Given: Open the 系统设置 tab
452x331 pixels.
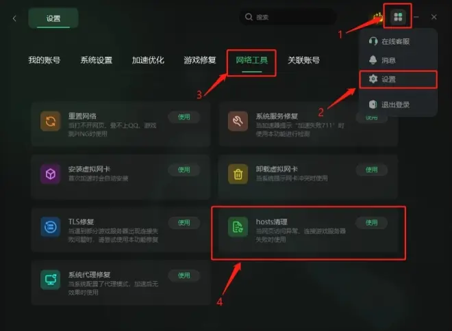Looking at the screenshot, I should (x=97, y=60).
